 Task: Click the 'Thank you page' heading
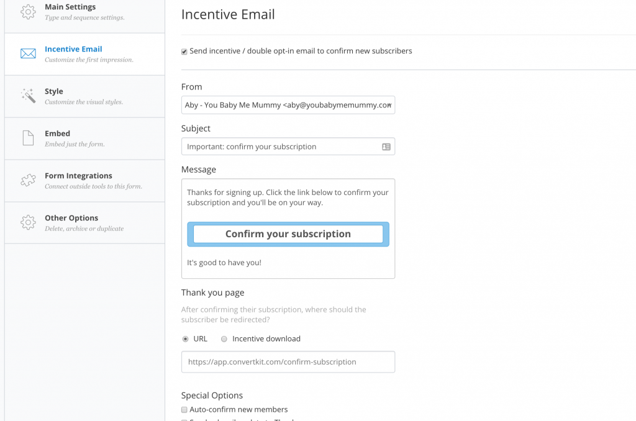pos(212,292)
